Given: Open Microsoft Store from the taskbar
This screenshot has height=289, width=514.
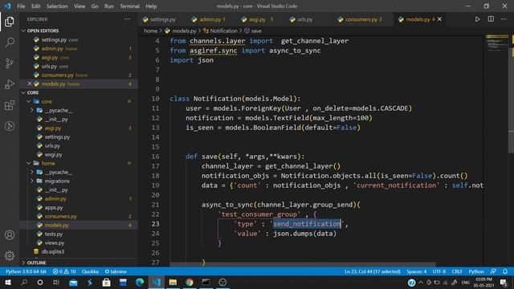Looking at the screenshot, I should 106,283.
